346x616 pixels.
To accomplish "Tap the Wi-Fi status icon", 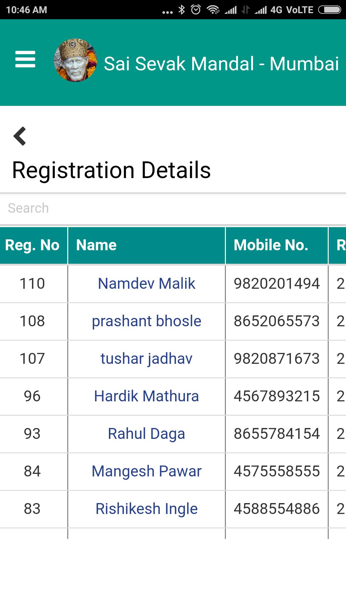I will (213, 10).
